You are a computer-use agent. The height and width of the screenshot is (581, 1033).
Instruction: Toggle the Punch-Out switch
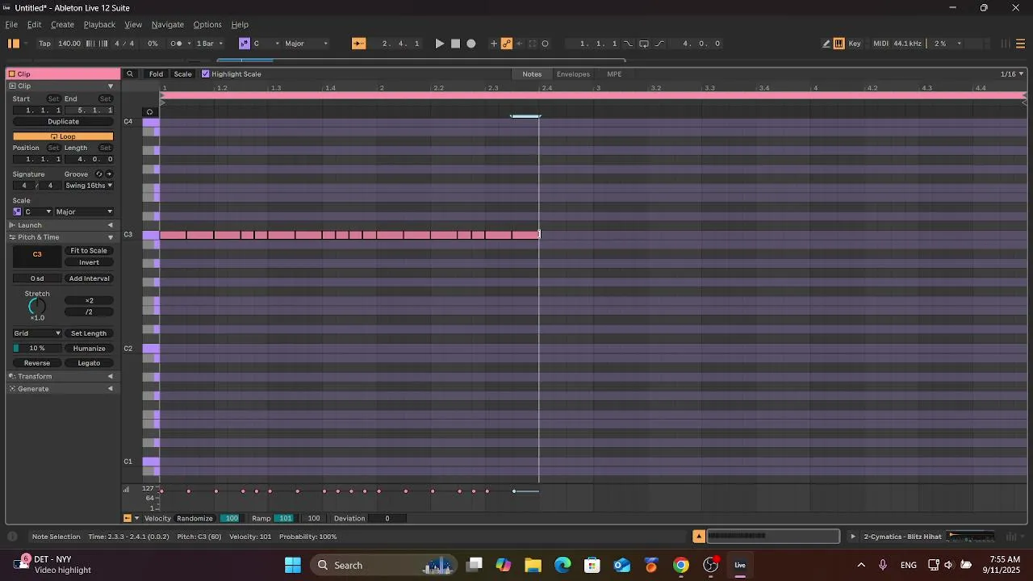point(659,44)
